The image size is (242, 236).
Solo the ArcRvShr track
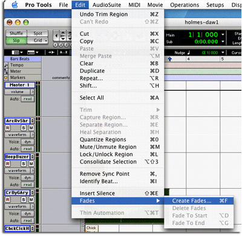[24, 128]
